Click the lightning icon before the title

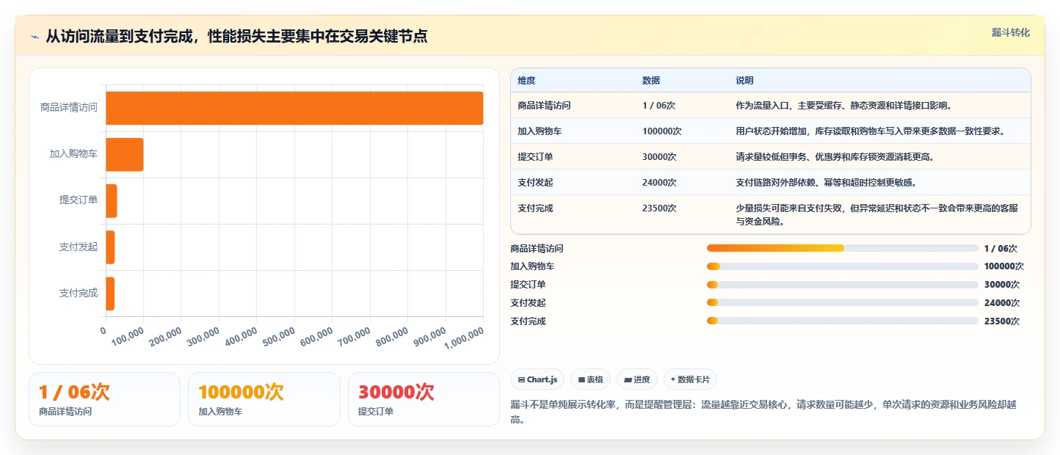35,36
